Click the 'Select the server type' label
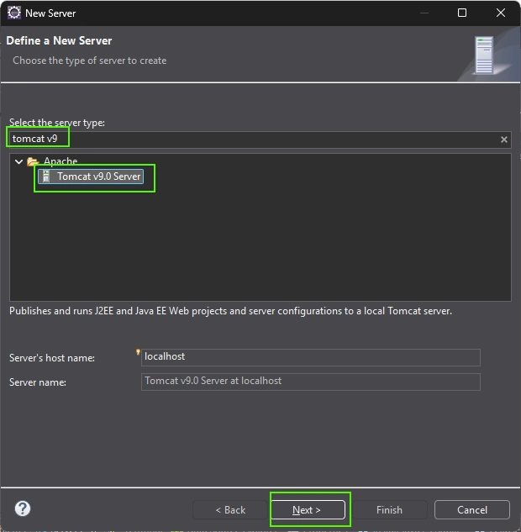The width and height of the screenshot is (521, 532). pyautogui.click(x=57, y=123)
